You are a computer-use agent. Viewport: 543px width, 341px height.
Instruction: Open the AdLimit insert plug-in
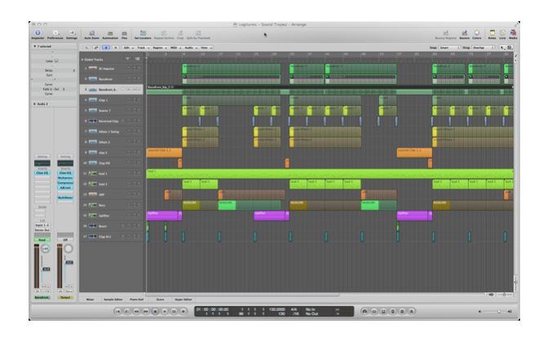[x=65, y=188]
